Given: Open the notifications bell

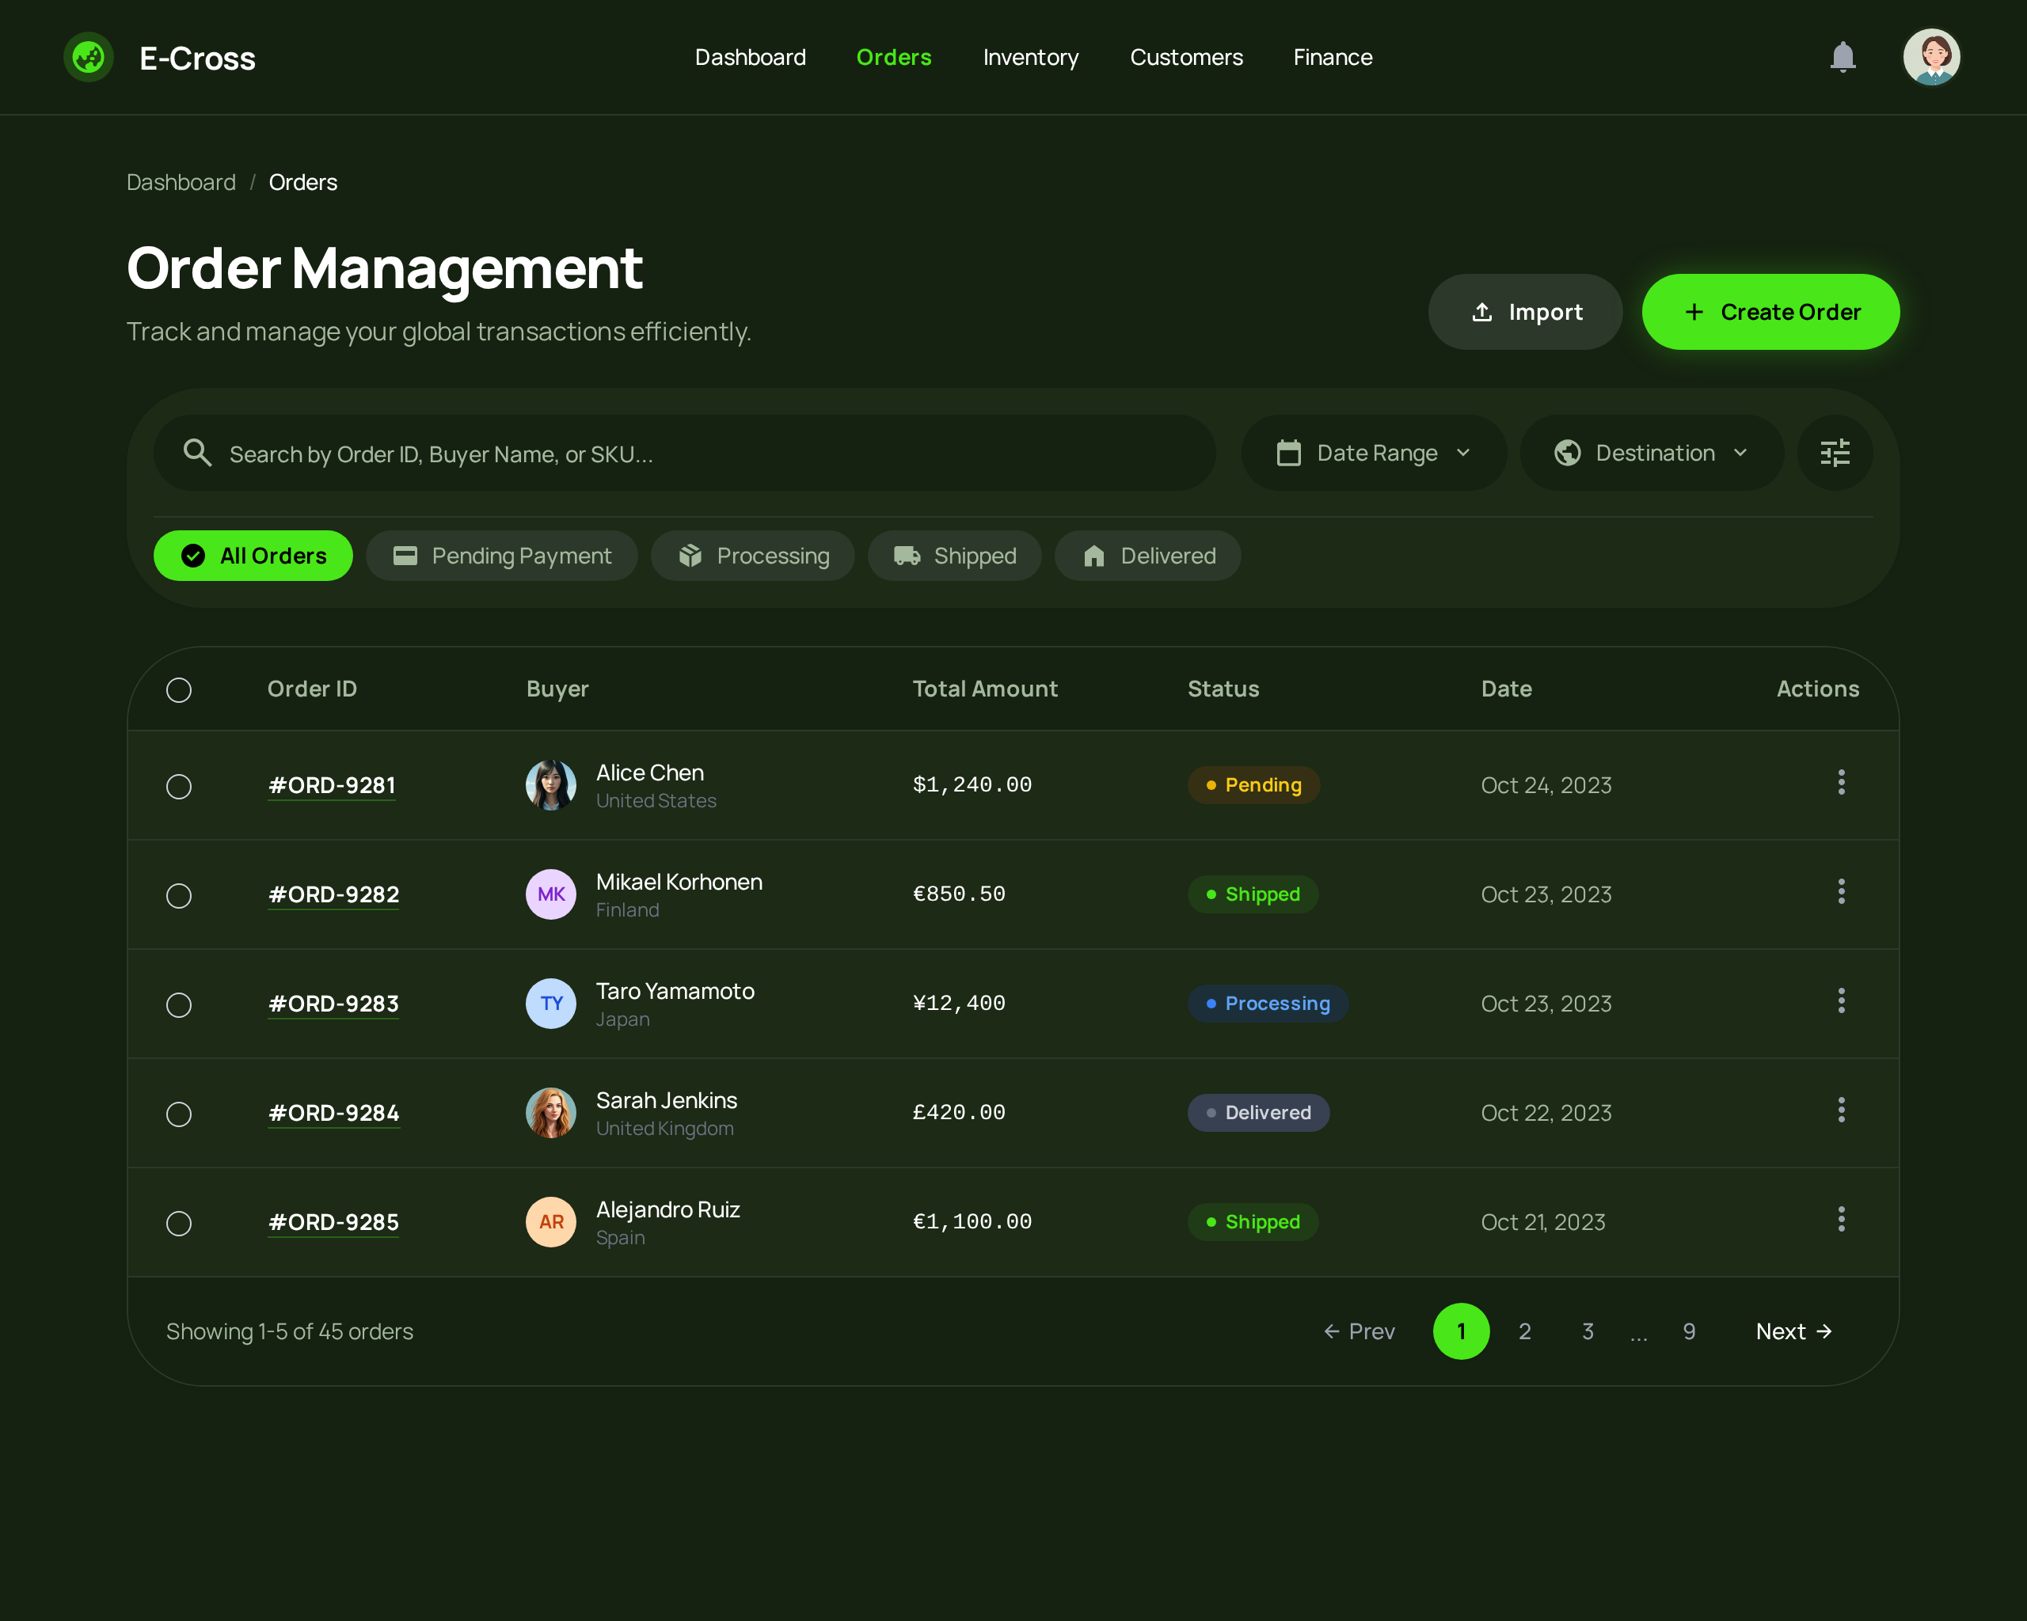Looking at the screenshot, I should 1842,57.
